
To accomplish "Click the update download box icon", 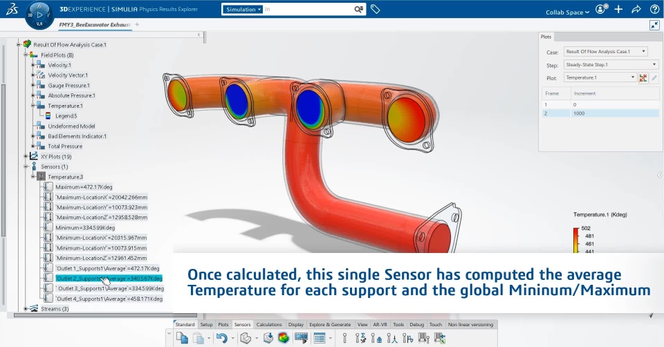I will (x=268, y=338).
